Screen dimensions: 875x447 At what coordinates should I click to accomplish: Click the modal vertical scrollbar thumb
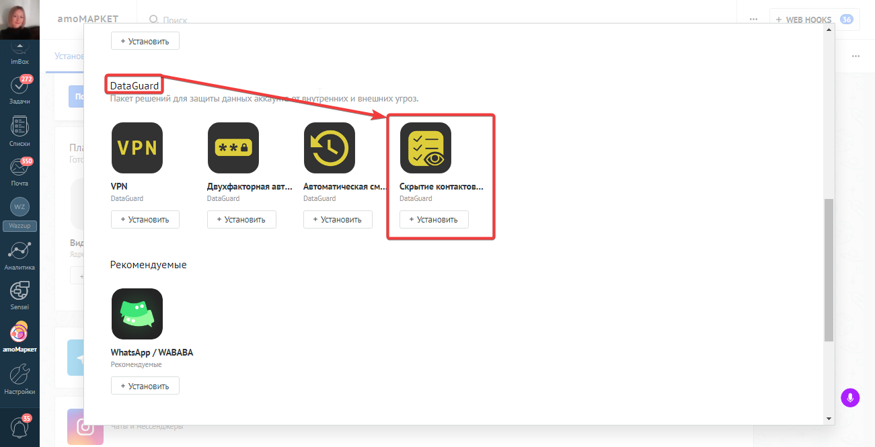coord(829,270)
